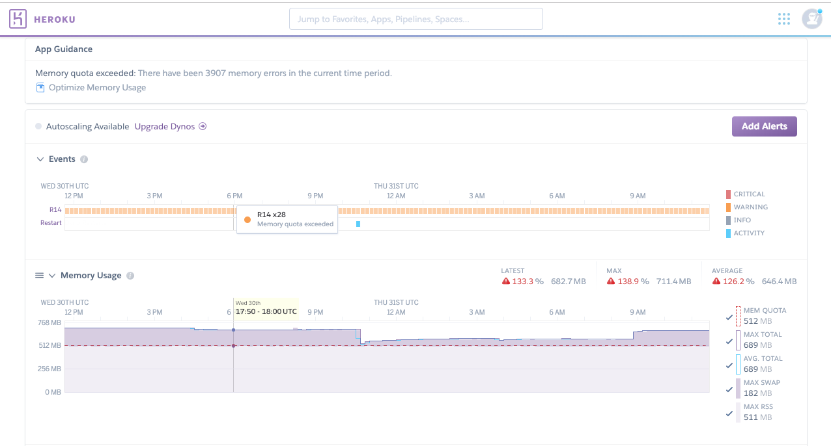This screenshot has width=831, height=446.
Task: Click the MAX TOTAL purple outline swatch
Action: 738,340
